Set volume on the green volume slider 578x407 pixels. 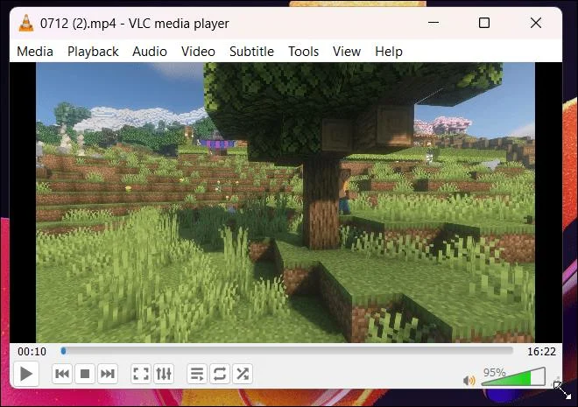pyautogui.click(x=513, y=376)
